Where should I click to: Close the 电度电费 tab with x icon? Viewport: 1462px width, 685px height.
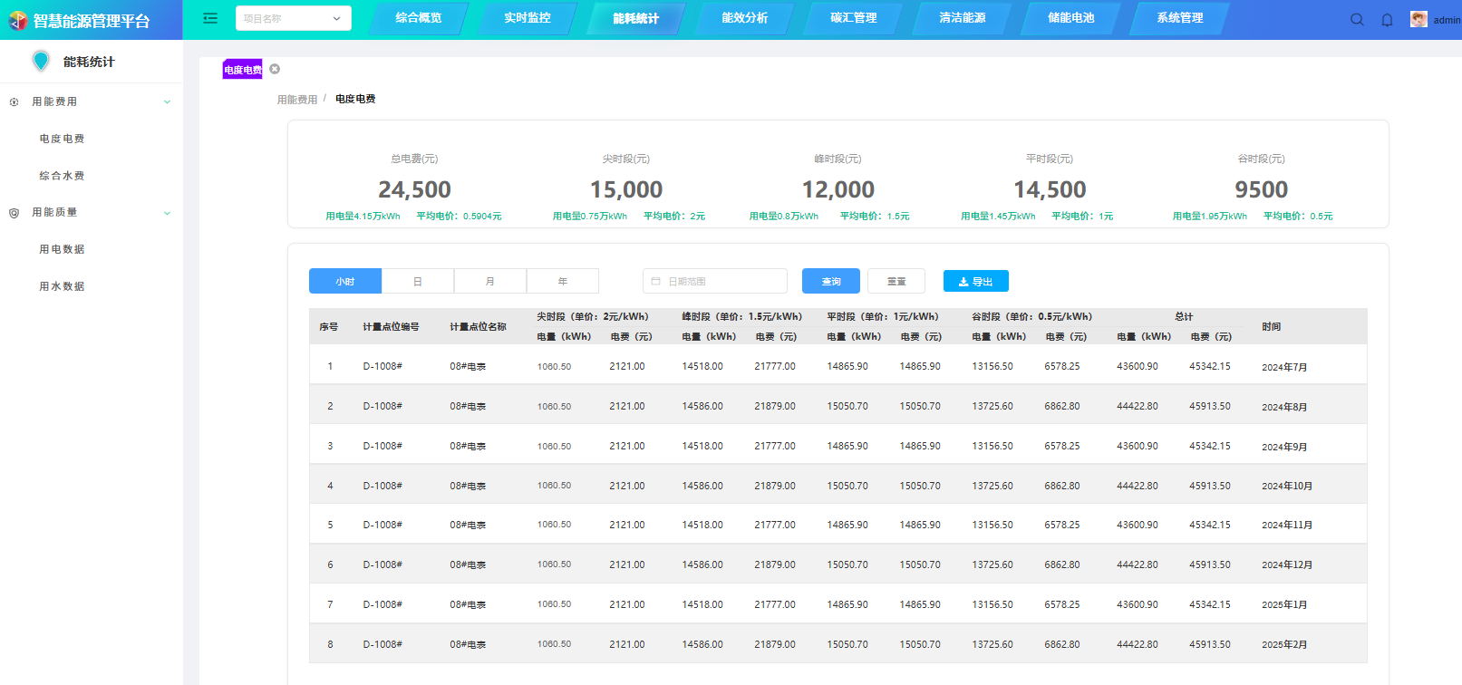pos(275,69)
